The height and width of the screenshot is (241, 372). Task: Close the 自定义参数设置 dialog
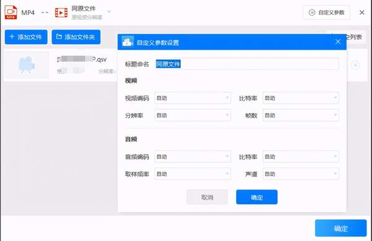pyautogui.click(x=338, y=42)
